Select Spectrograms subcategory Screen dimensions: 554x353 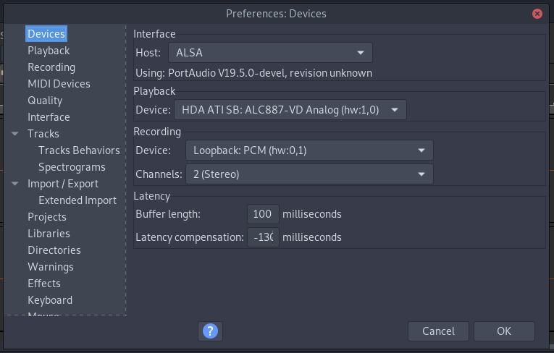pyautogui.click(x=72, y=167)
